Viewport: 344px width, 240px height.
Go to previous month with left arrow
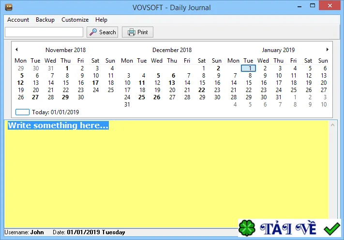(x=16, y=50)
